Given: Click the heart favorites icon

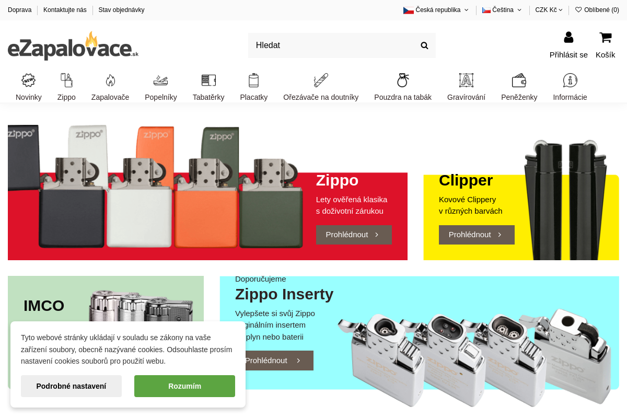Looking at the screenshot, I should pyautogui.click(x=578, y=9).
